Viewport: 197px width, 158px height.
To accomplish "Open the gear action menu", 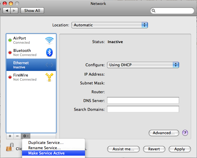I will click(26, 136).
